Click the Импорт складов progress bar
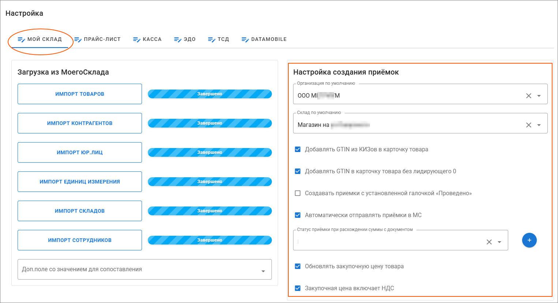Image resolution: width=558 pixels, height=303 pixels. click(210, 211)
